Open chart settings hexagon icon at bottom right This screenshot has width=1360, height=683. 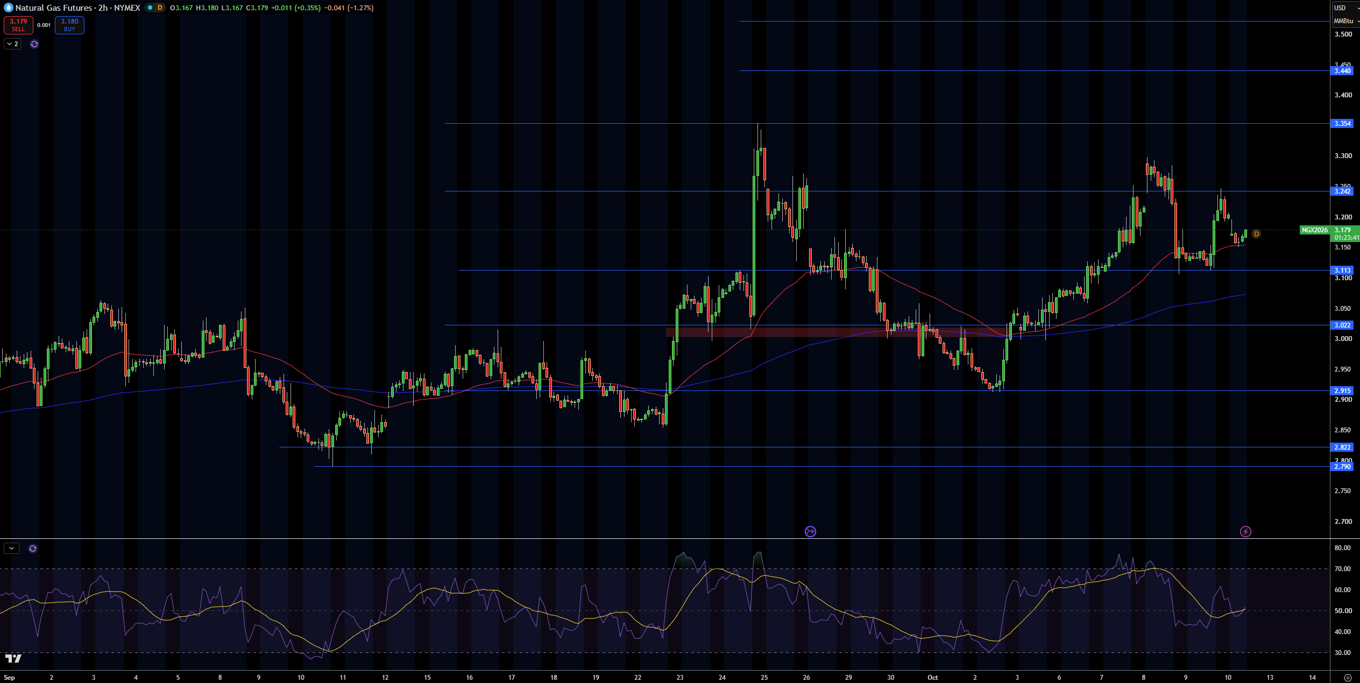pos(1348,677)
